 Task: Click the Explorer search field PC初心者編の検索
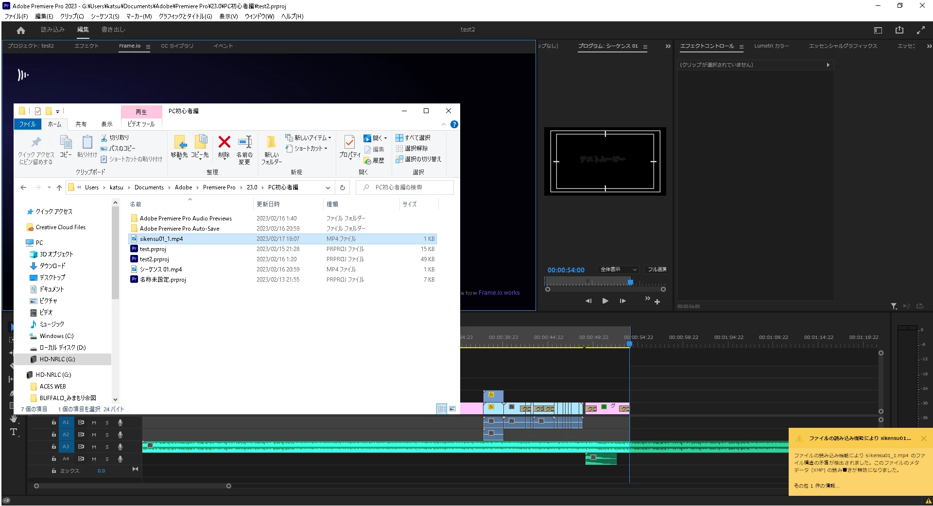(405, 187)
